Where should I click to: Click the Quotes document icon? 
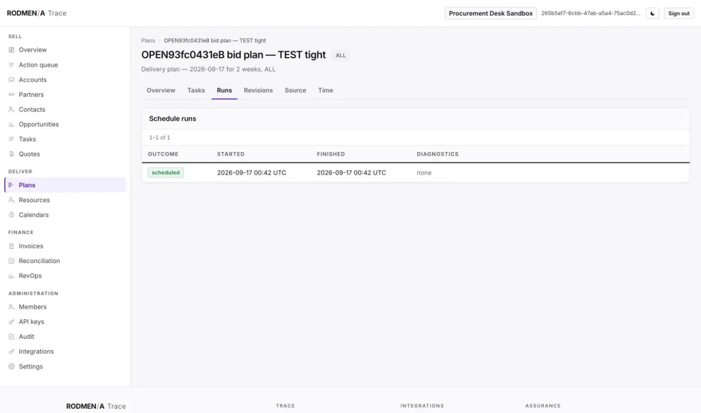12,154
